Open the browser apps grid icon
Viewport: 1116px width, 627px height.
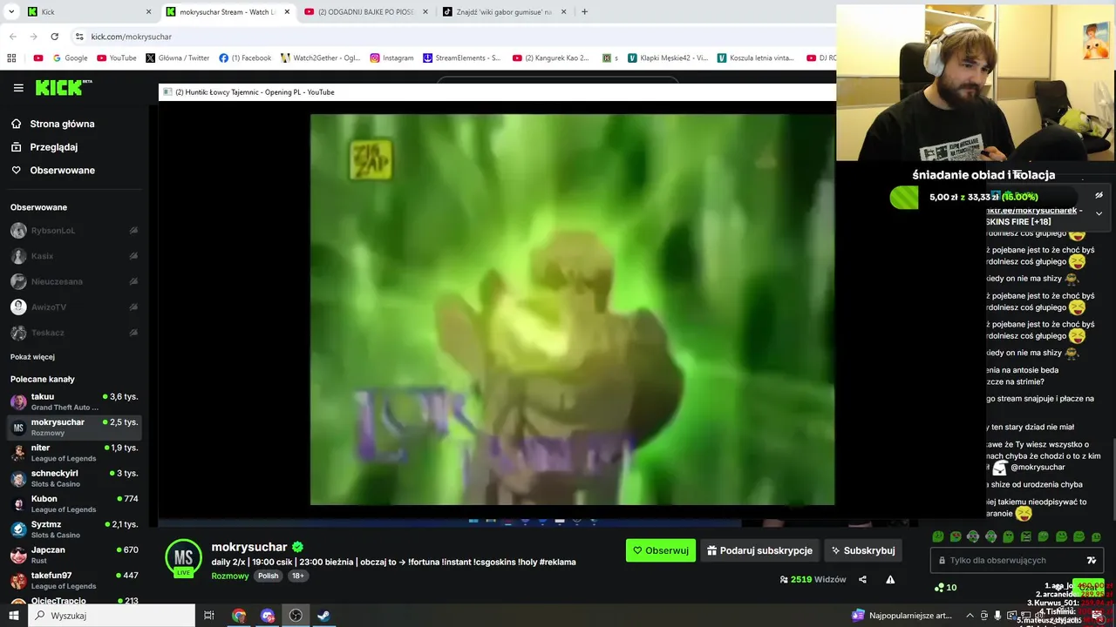coord(11,58)
